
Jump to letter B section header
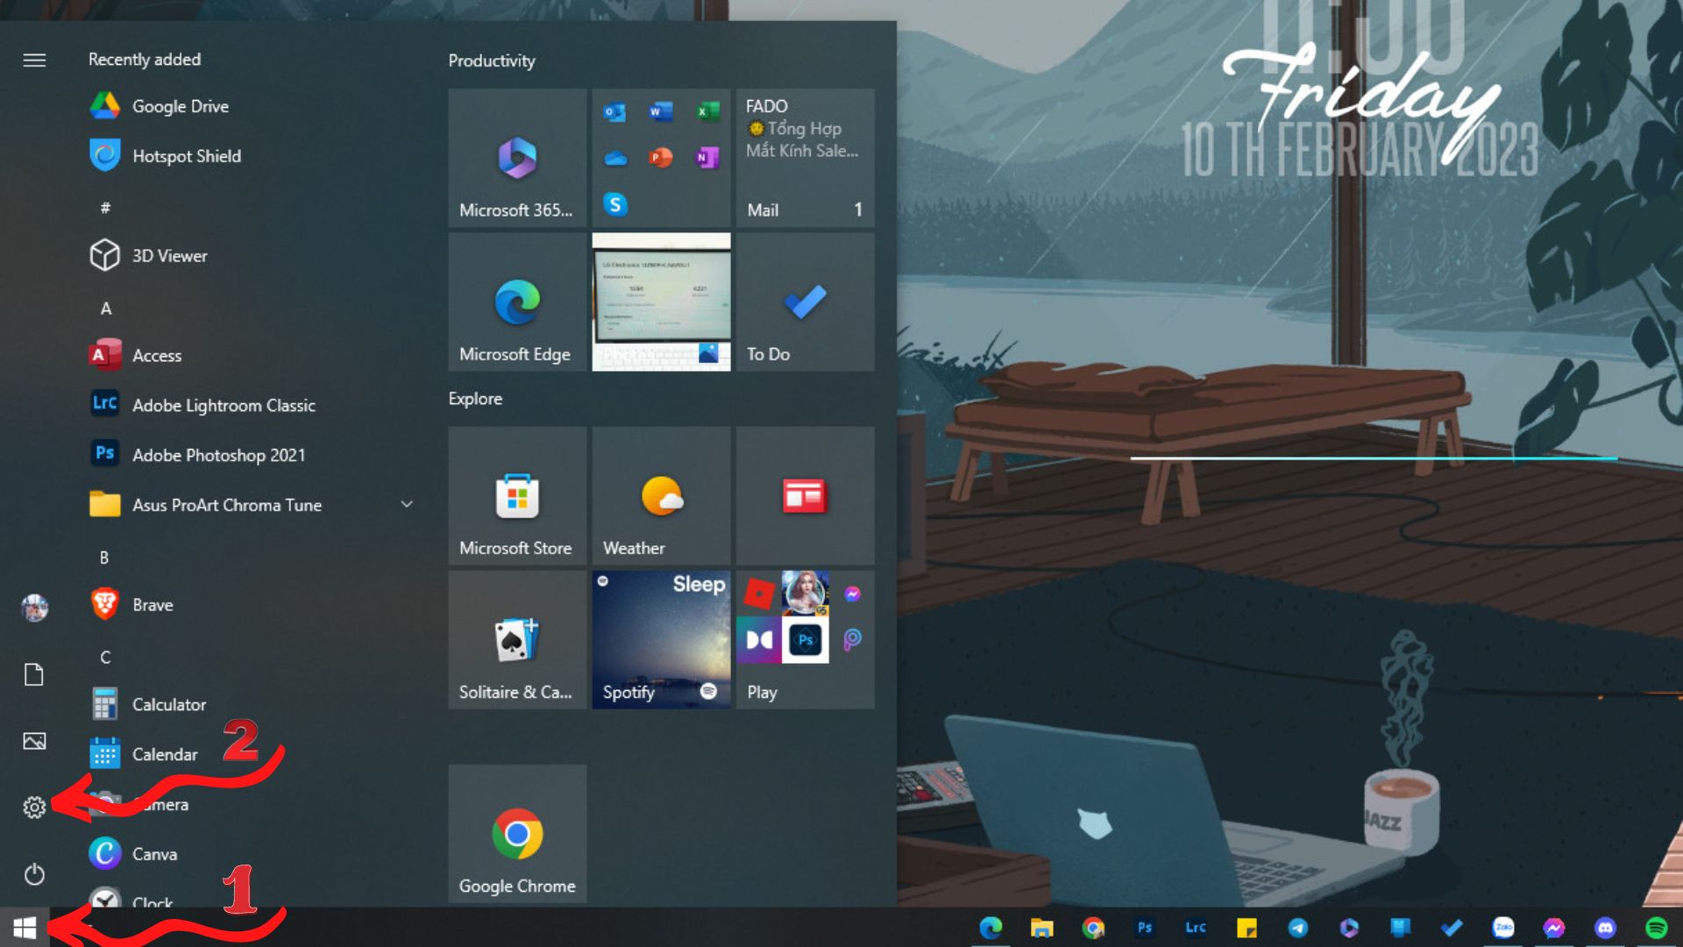pos(104,558)
